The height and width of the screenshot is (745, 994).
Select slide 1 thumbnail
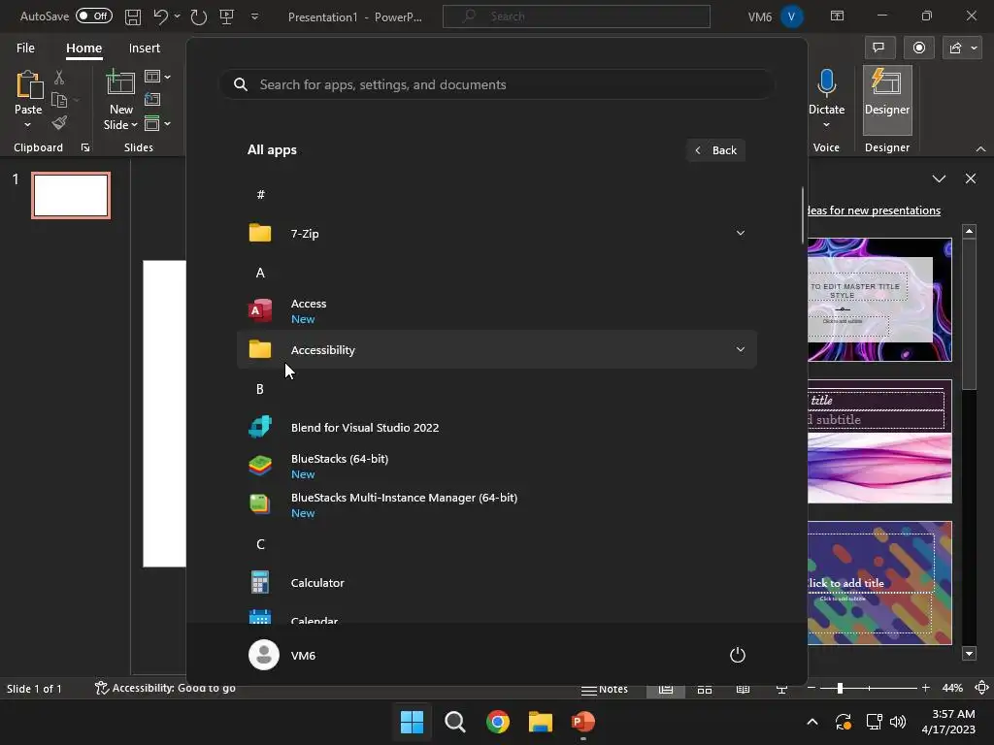[71, 196]
